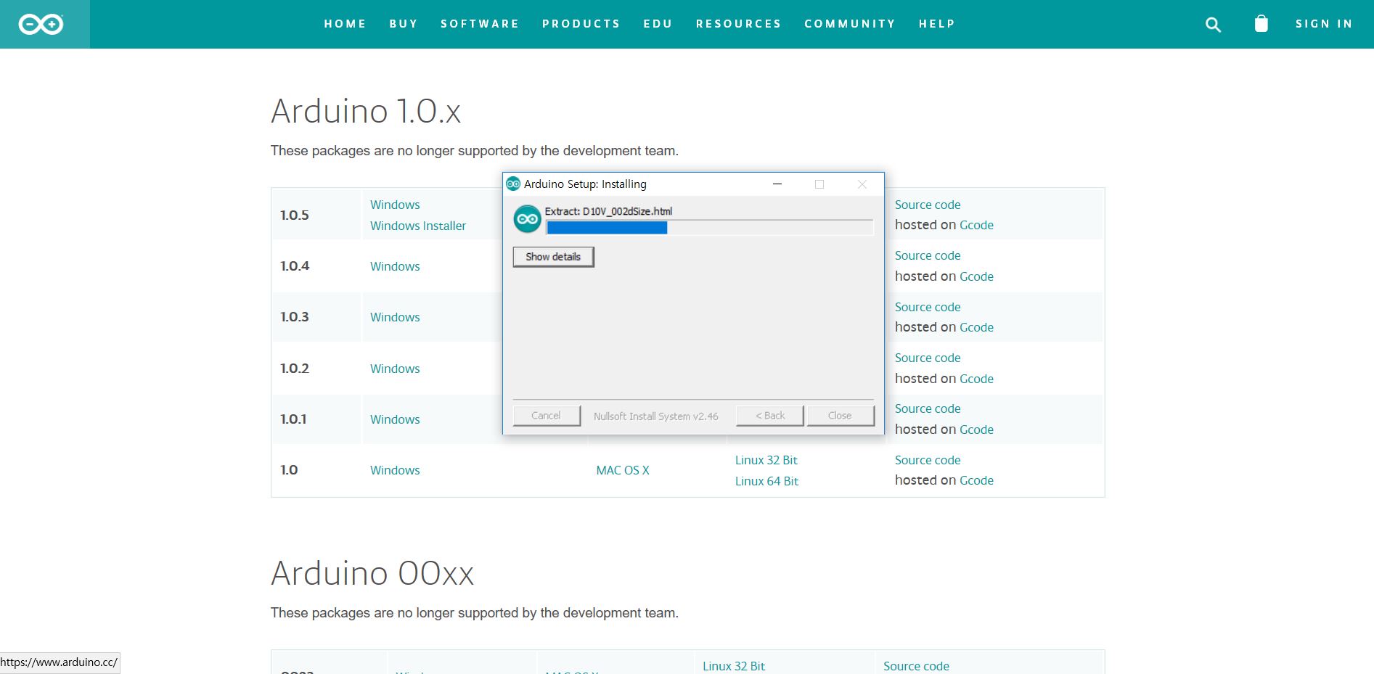Screen dimensions: 1374x674
Task: Open the HELP menu item
Action: (x=937, y=24)
